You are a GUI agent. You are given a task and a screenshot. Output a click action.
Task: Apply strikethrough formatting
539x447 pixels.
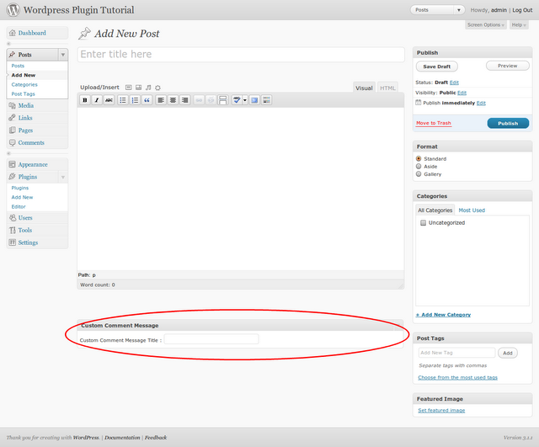click(x=109, y=100)
